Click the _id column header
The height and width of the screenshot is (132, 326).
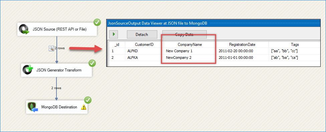tap(117, 45)
